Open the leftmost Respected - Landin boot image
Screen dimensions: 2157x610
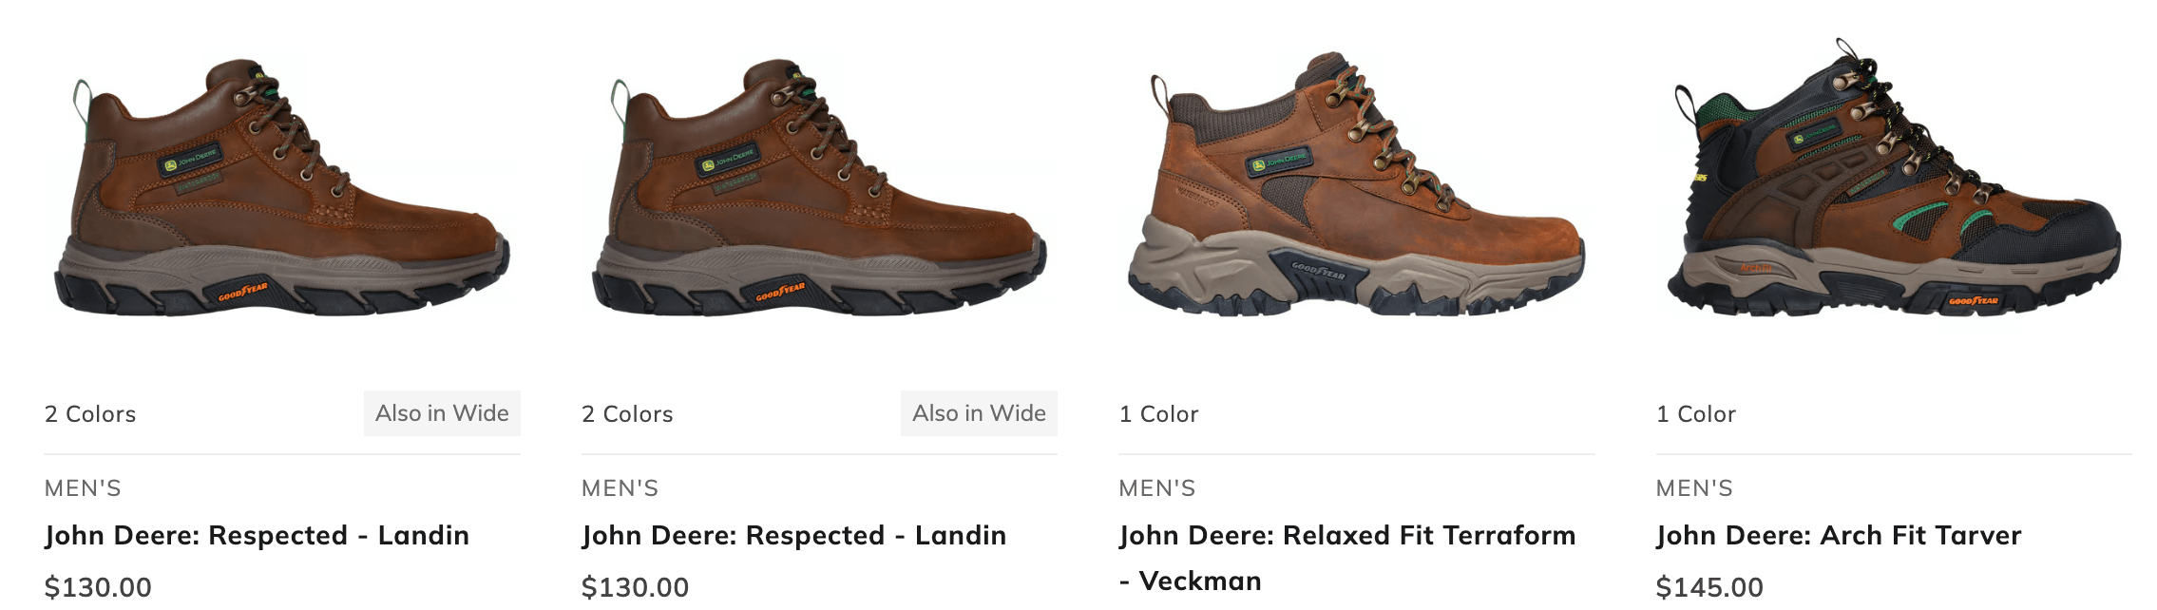click(x=282, y=186)
